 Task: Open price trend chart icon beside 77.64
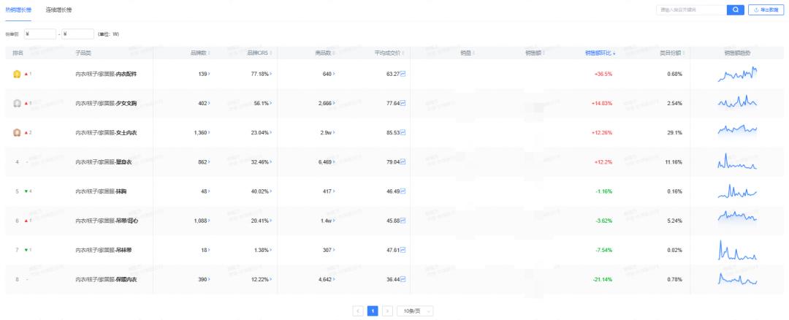403,103
